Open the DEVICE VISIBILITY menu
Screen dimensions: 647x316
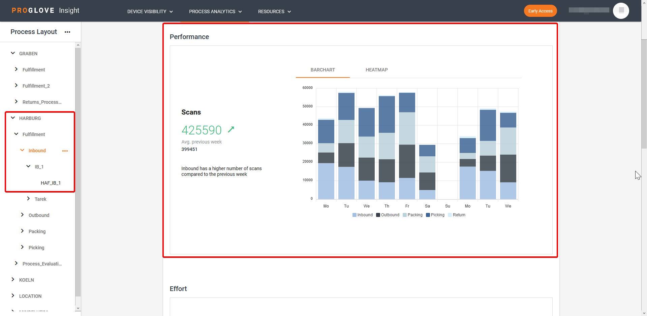coord(150,11)
